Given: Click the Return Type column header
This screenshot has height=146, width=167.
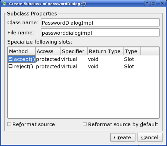Looking at the screenshot, I should click(x=106, y=51).
